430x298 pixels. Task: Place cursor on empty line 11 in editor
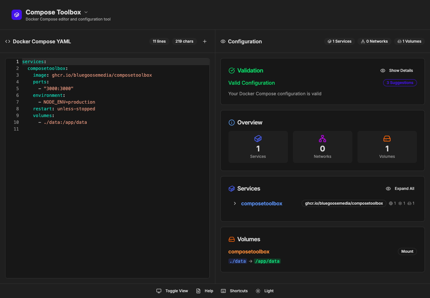(x=116, y=129)
